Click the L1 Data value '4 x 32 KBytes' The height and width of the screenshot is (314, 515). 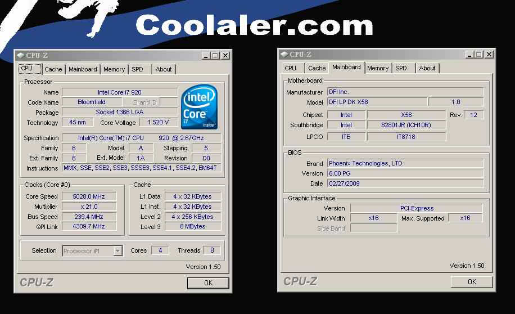[x=193, y=196]
